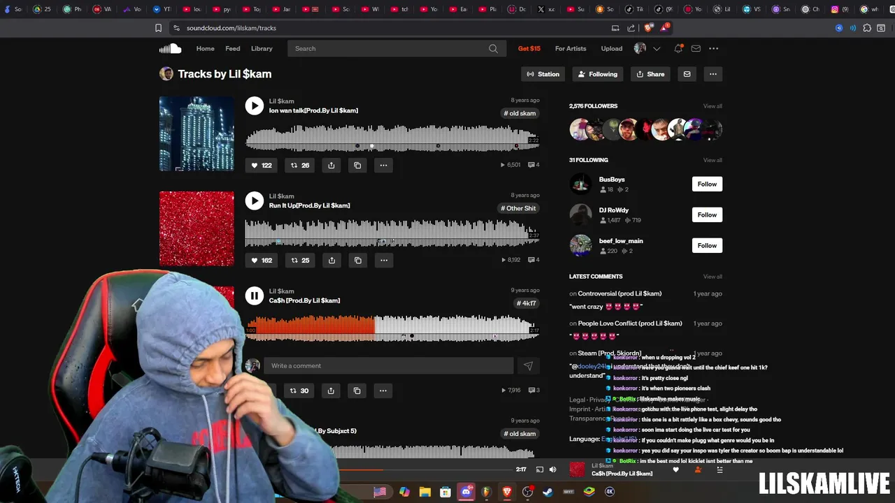Bookmark this page in address bar

158,28
